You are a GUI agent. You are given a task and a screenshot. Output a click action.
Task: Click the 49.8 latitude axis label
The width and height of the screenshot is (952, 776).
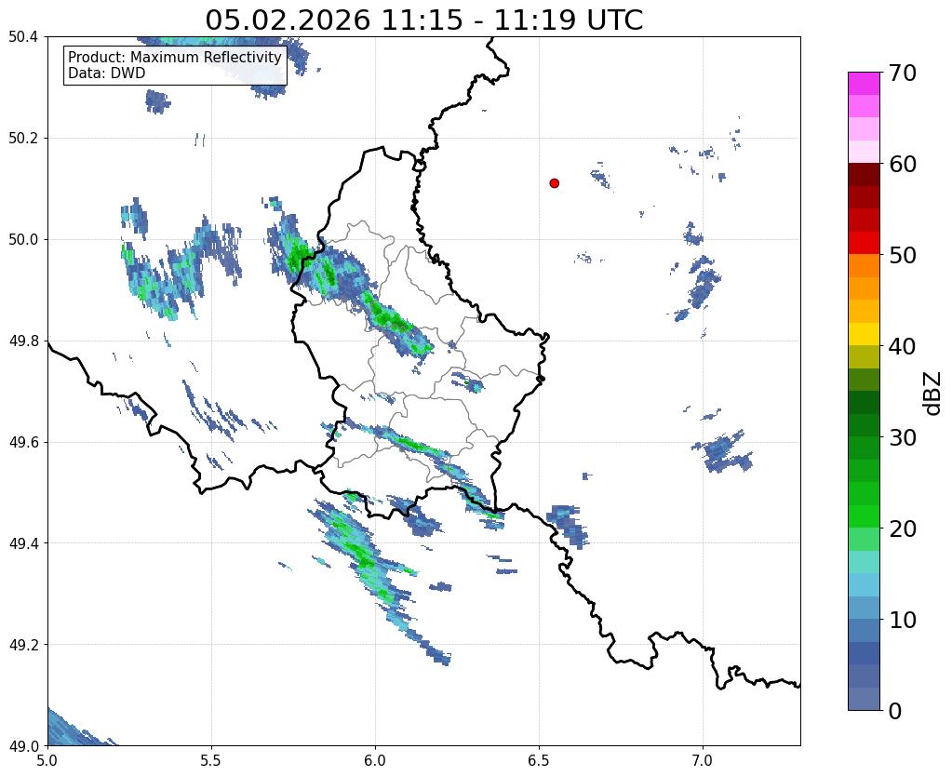[23, 341]
